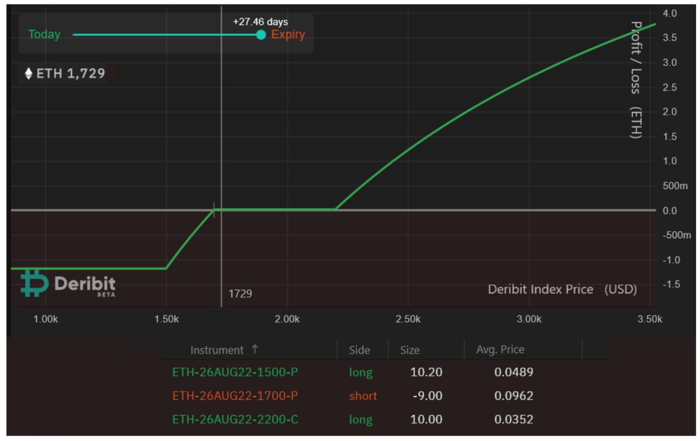The width and height of the screenshot is (700, 441).
Task: Select the 10.20 size field
Action: [x=426, y=372]
